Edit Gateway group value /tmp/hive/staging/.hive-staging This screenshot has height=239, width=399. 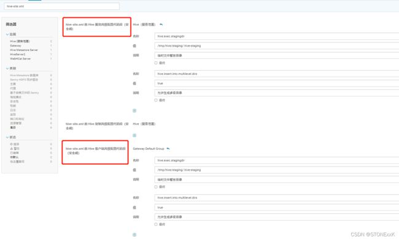[277, 170]
